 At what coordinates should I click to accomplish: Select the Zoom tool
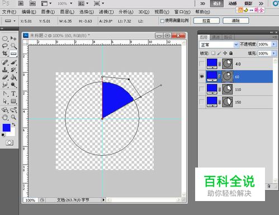13,117
